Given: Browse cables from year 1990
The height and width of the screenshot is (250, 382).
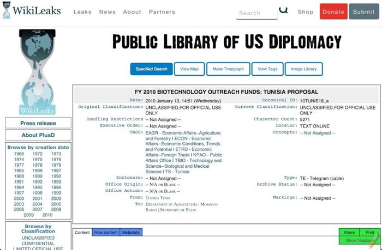Looking at the screenshot, I should point(56,176).
